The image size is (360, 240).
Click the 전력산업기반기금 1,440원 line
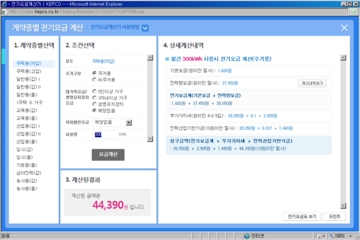click(249, 129)
